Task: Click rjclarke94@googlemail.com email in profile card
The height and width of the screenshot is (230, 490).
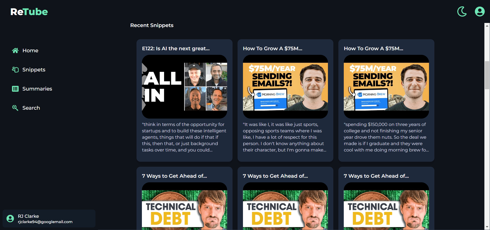Action: pyautogui.click(x=45, y=222)
